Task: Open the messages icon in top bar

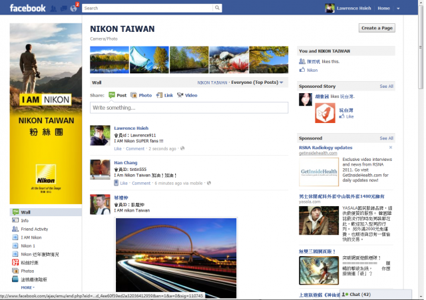Action: coord(63,9)
